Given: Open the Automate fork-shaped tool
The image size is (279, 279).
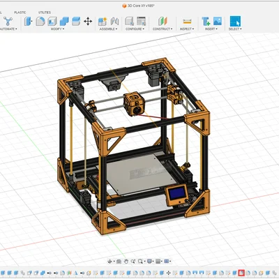Looking at the screenshot, I should pyautogui.click(x=8, y=21).
